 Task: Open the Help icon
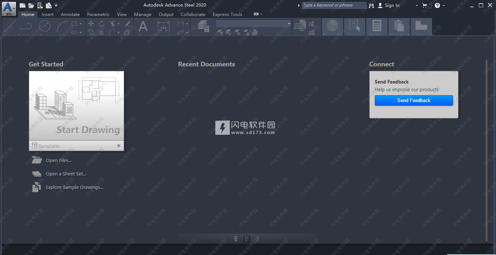tap(437, 5)
